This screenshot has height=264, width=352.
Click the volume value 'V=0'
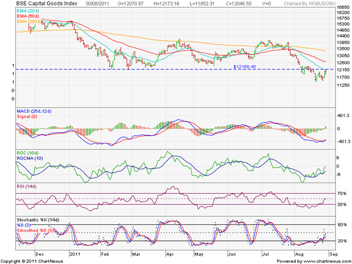[266, 3]
